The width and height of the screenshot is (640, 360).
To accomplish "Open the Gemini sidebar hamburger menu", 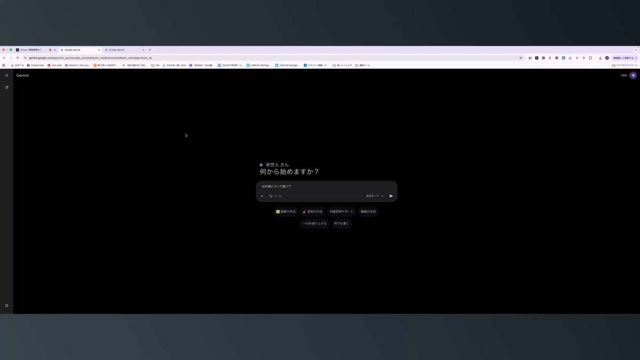I will click(6, 75).
